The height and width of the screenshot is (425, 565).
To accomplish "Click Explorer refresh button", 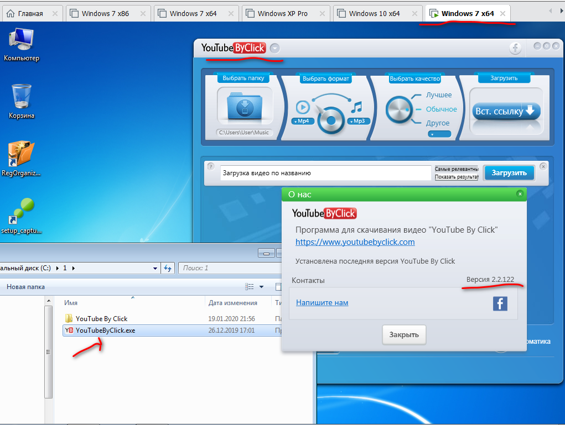I will tap(168, 268).
